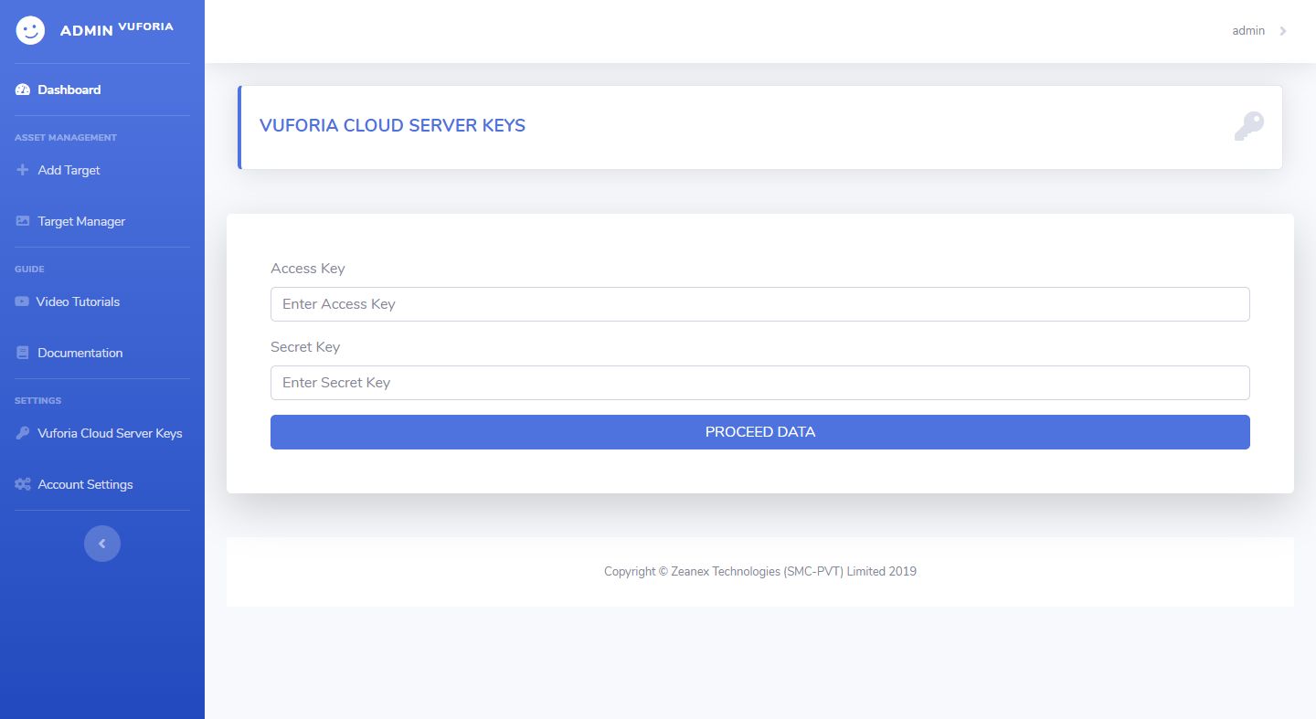
Task: Click the Account Settings gears icon
Action: (x=23, y=484)
